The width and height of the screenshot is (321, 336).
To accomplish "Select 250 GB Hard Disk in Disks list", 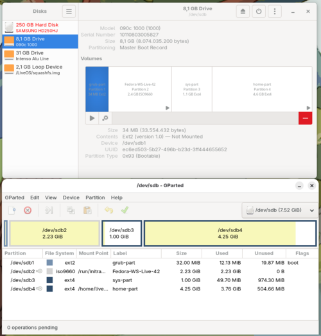I will pyautogui.click(x=40, y=28).
